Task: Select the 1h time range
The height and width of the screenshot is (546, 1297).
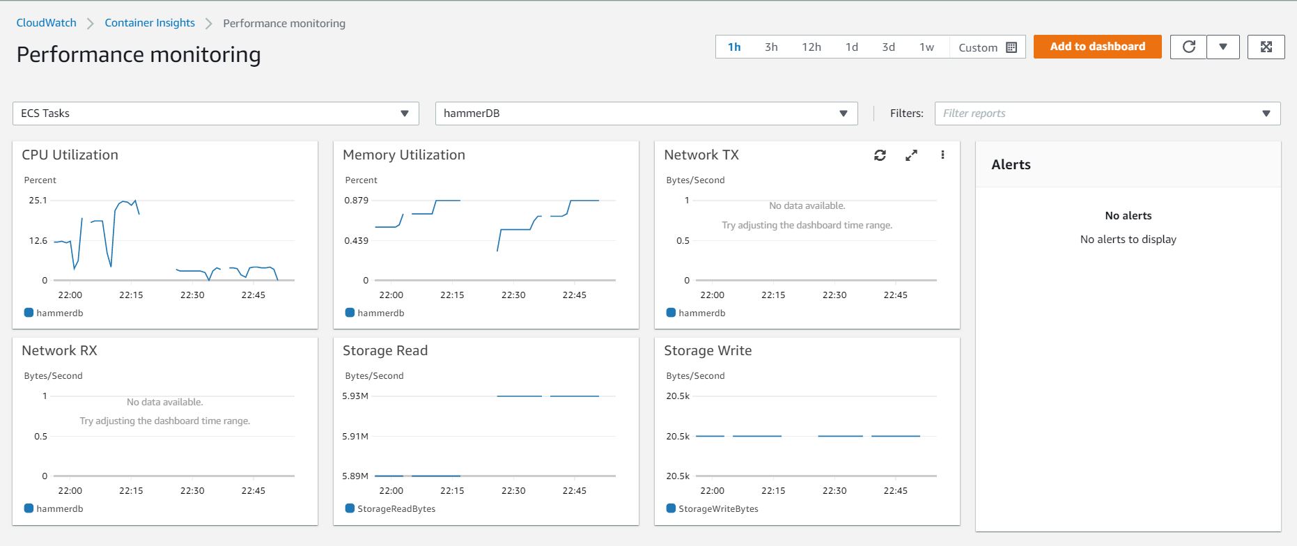Action: pyautogui.click(x=734, y=47)
